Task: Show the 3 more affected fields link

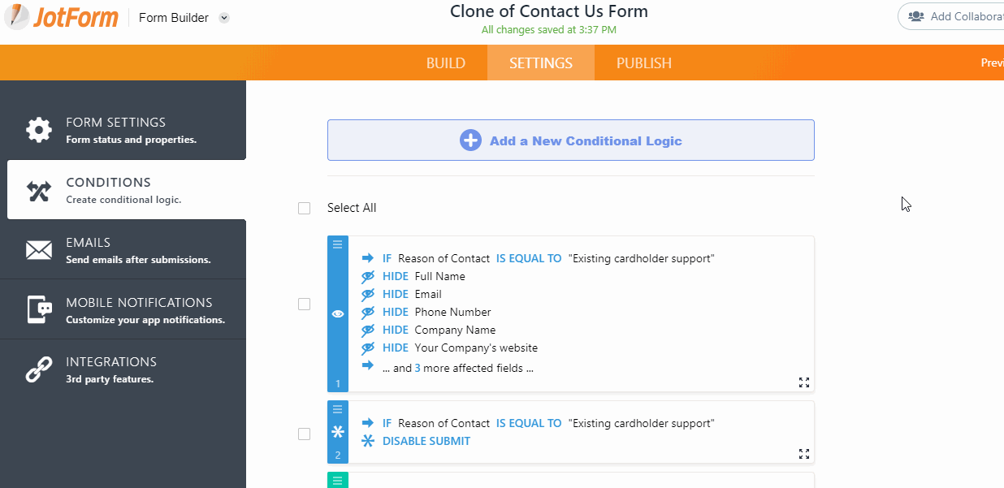Action: [x=418, y=368]
